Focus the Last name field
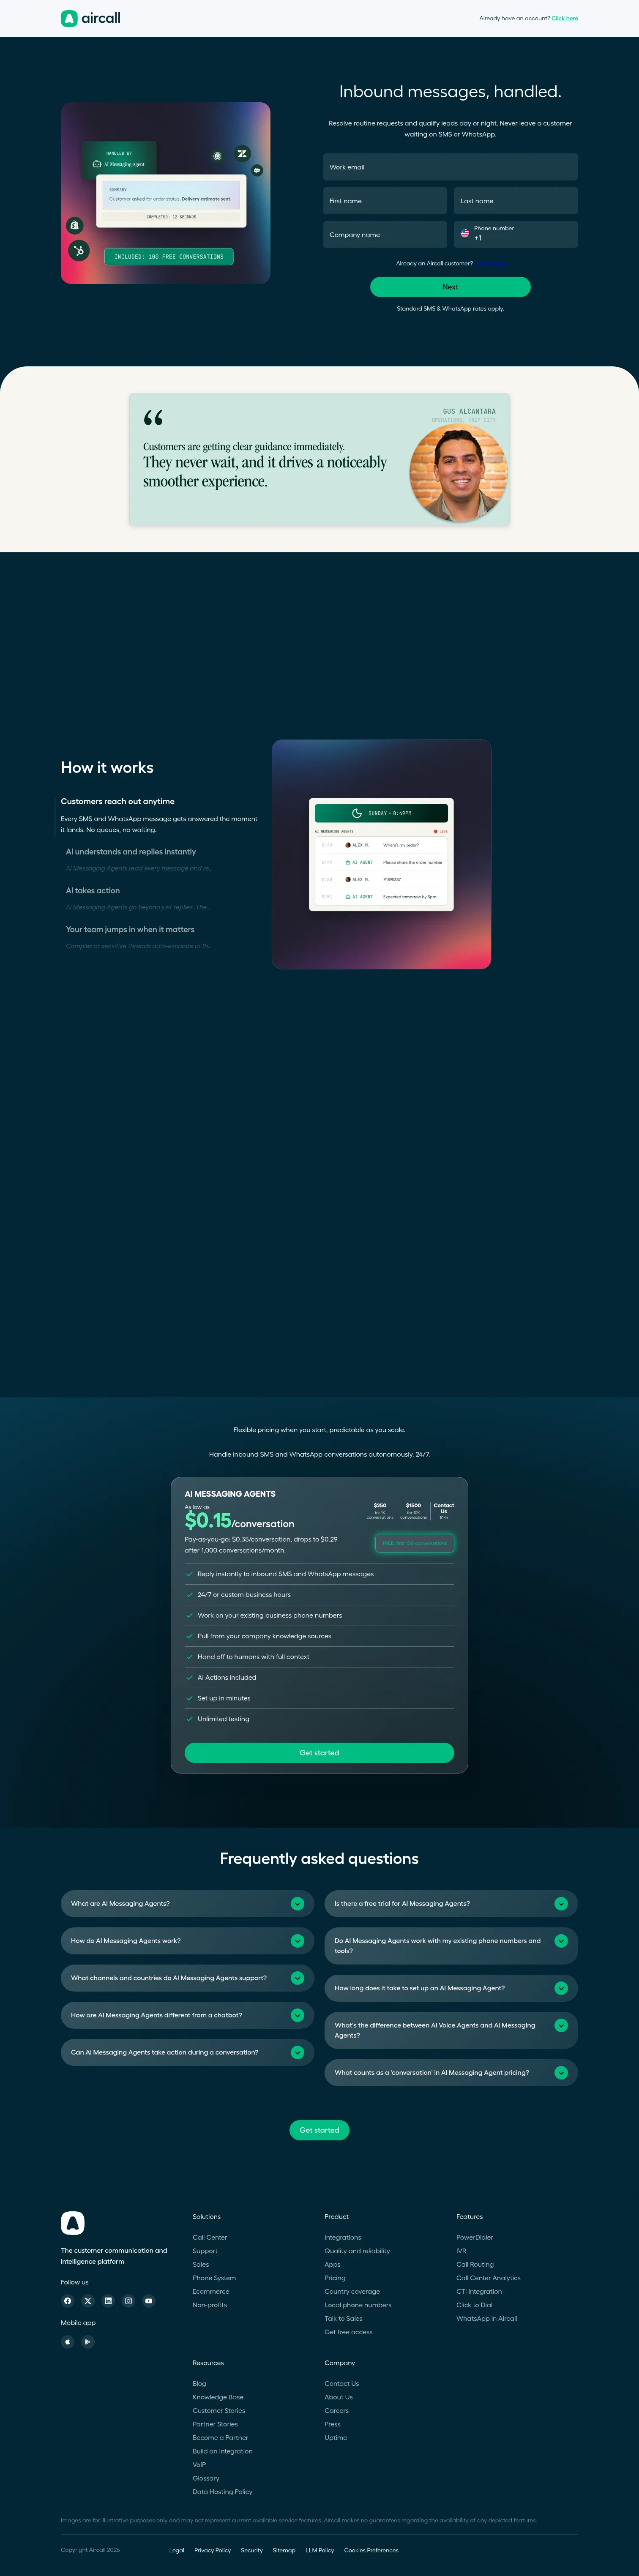 [516, 201]
